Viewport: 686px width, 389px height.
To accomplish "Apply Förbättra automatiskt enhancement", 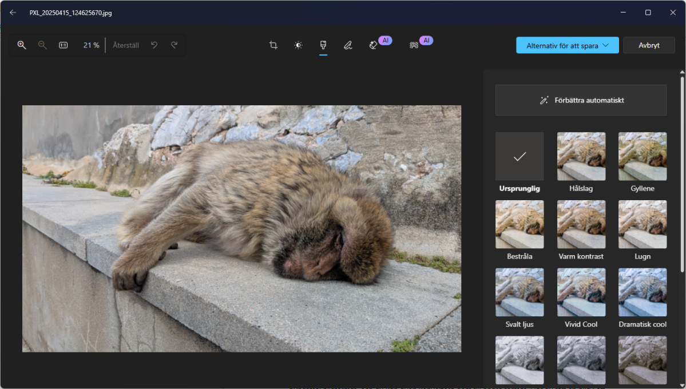I will pos(580,100).
